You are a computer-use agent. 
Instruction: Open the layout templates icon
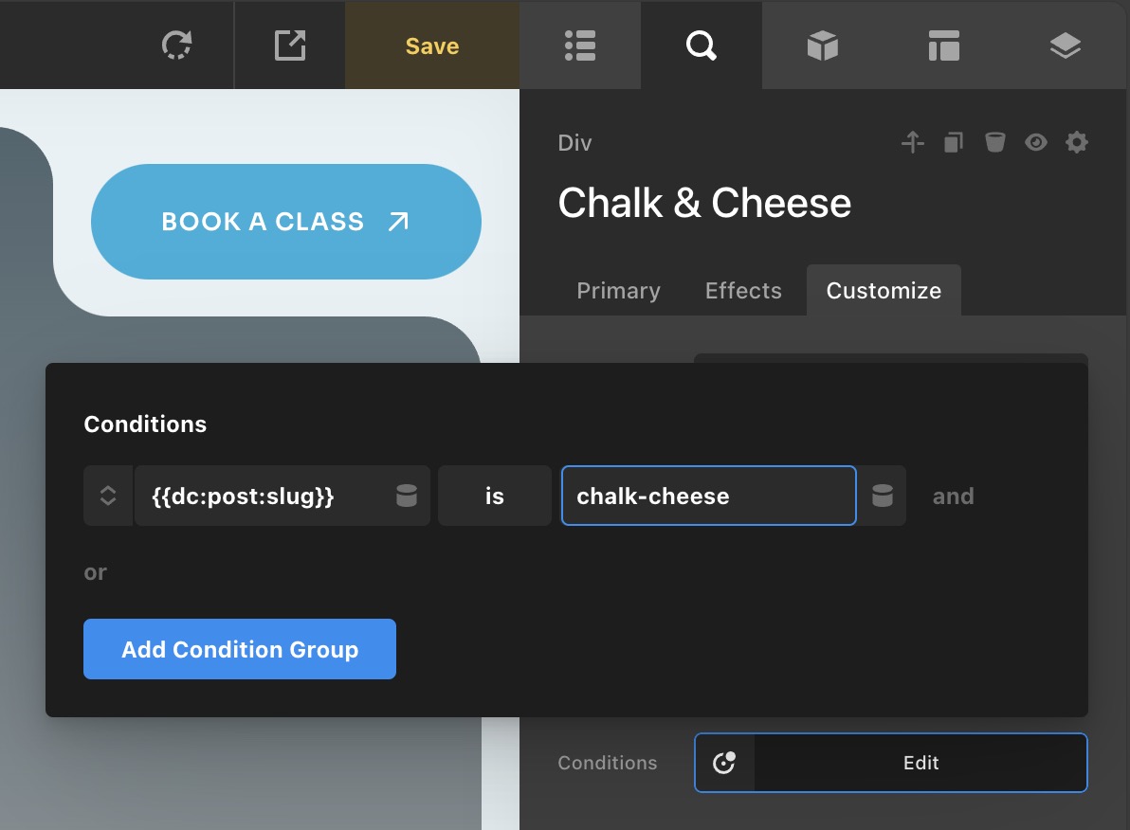pyautogui.click(x=944, y=45)
